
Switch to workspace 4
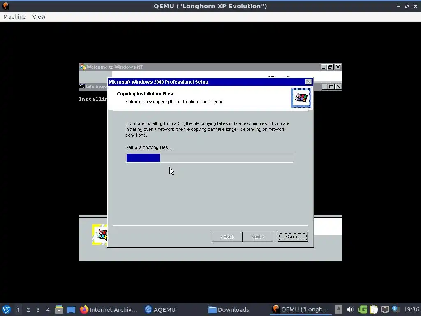(48, 310)
